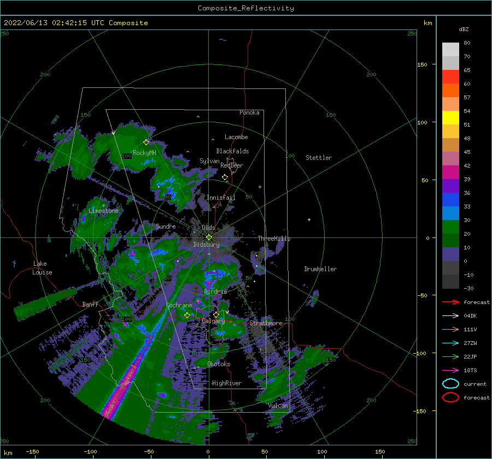Select the red forecast oval icon
This screenshot has height=459, width=492.
point(450,397)
